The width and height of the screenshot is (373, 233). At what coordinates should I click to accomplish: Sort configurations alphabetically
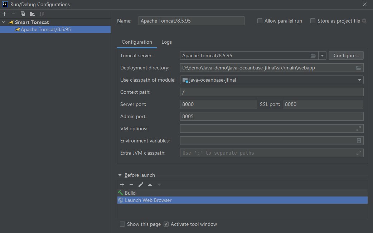point(41,14)
